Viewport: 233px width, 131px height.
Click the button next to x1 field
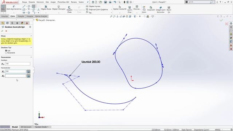(28, 71)
